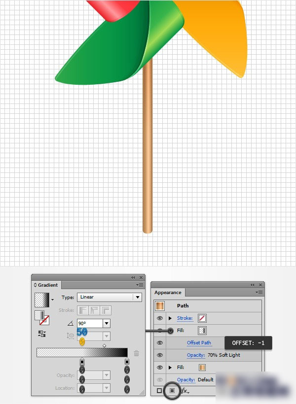
Task: Open the Opacity link for 70% Soft Light
Action: 196,355
